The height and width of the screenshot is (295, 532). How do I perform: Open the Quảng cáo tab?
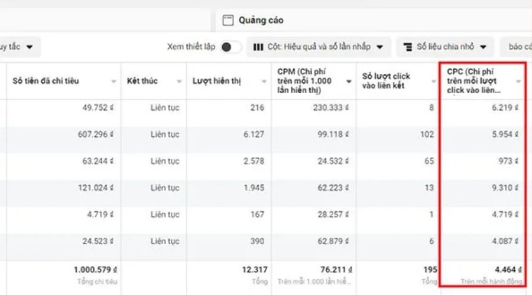373,20
